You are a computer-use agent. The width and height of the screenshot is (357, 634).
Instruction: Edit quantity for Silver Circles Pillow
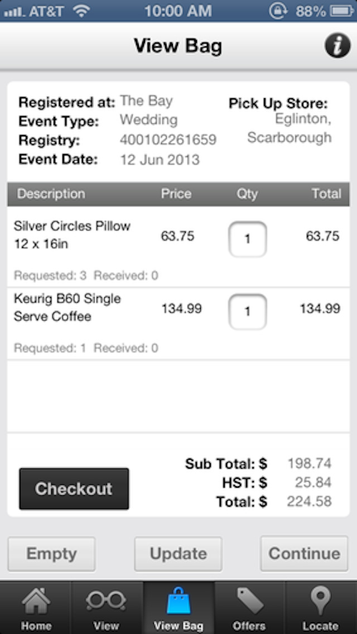(248, 239)
